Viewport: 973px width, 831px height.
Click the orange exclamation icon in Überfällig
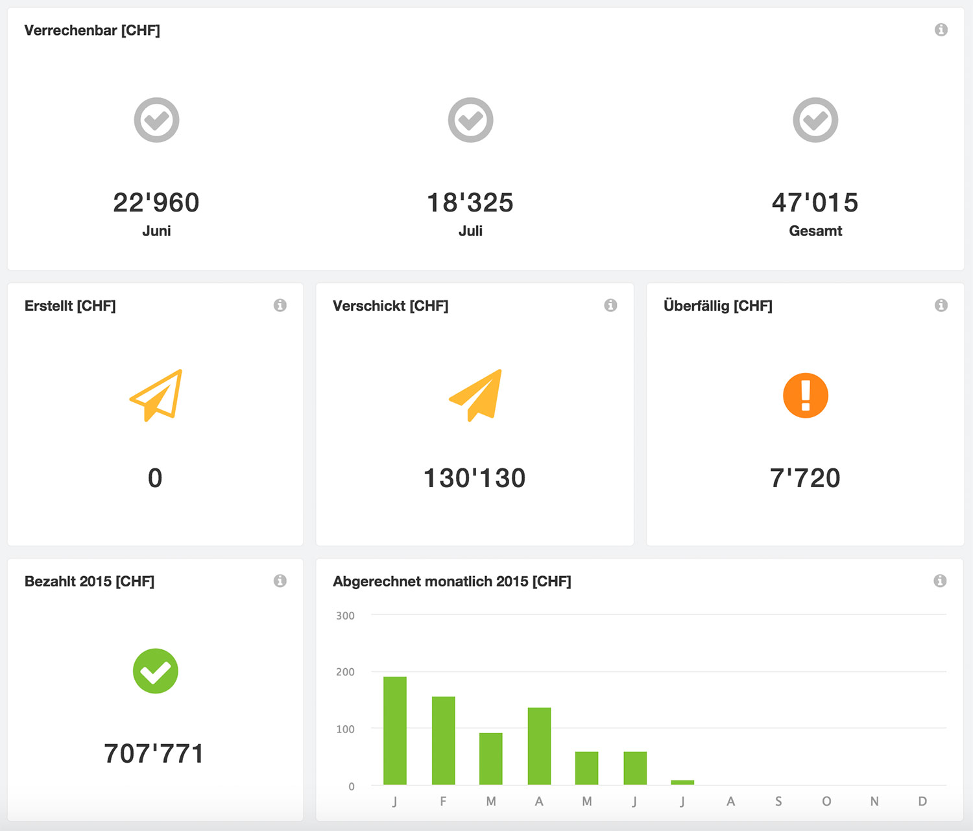[x=806, y=395]
